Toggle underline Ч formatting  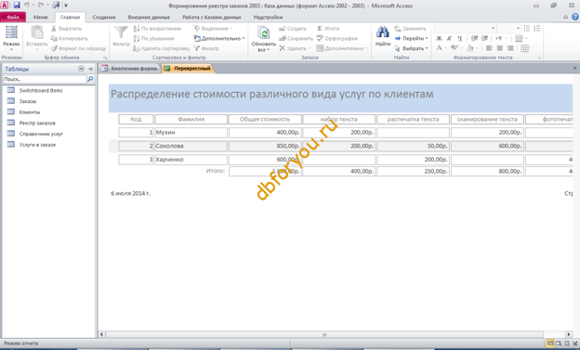point(460,38)
